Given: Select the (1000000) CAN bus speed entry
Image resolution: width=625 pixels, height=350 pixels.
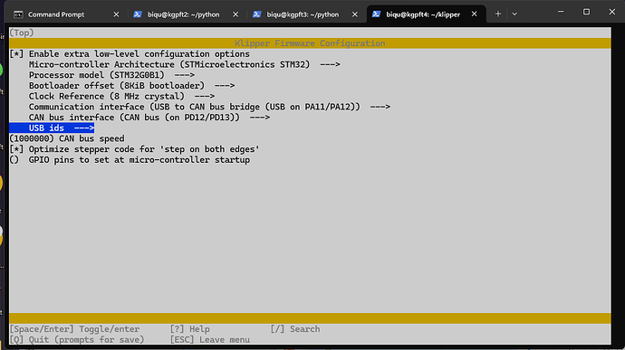Looking at the screenshot, I should click(67, 138).
